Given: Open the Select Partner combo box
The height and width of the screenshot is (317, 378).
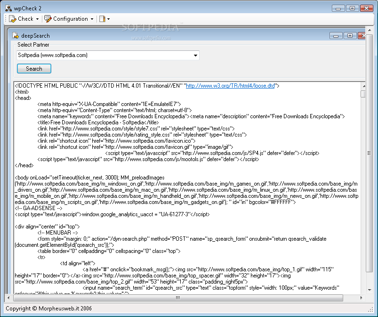Looking at the screenshot, I should point(108,55).
